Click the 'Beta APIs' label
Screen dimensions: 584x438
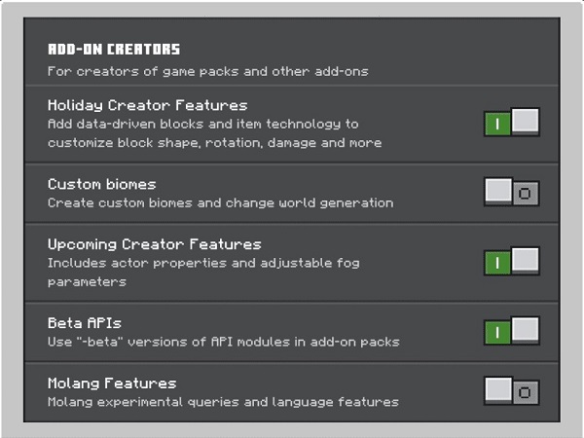[x=85, y=323]
